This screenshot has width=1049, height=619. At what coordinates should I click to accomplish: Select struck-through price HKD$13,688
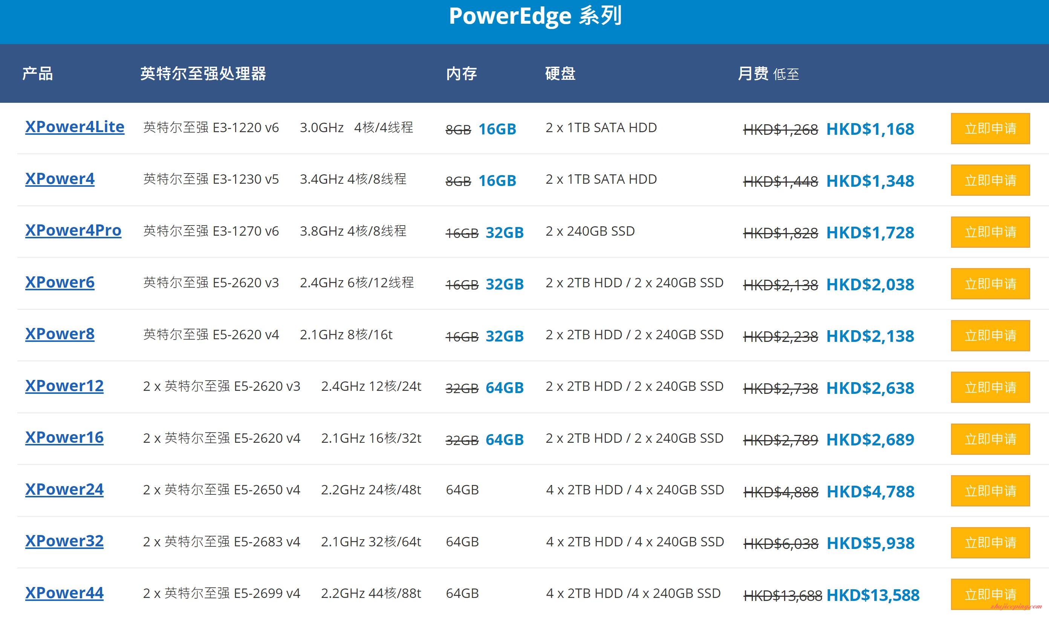(x=783, y=596)
